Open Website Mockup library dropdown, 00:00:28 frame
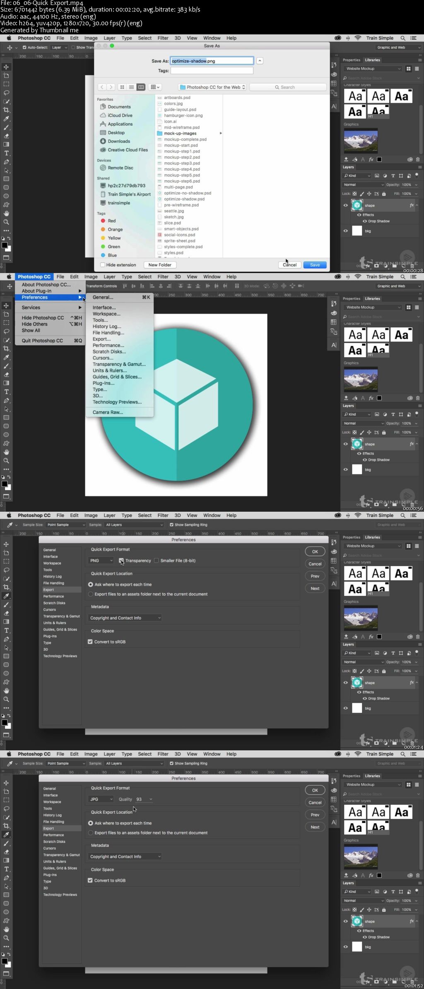 [x=373, y=69]
